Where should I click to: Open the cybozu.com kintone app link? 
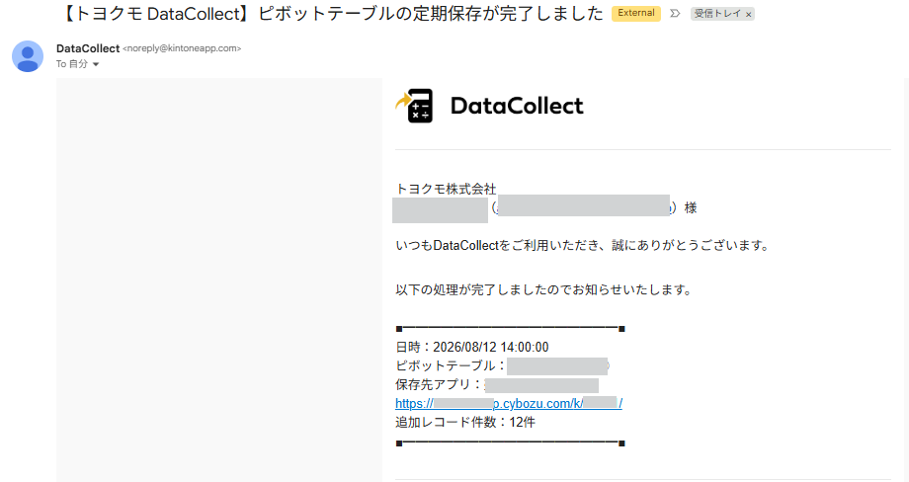coord(509,403)
